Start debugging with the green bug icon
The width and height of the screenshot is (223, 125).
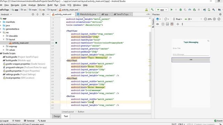click(180, 10)
